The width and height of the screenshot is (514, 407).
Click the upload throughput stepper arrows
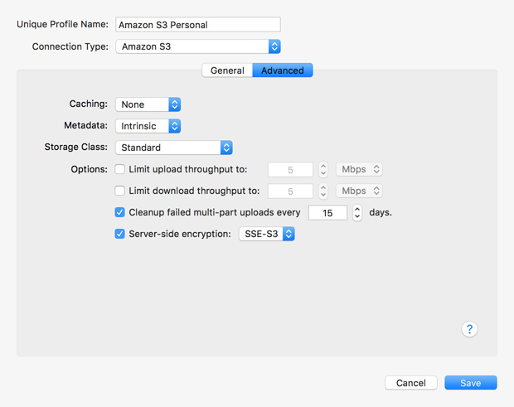(x=323, y=170)
